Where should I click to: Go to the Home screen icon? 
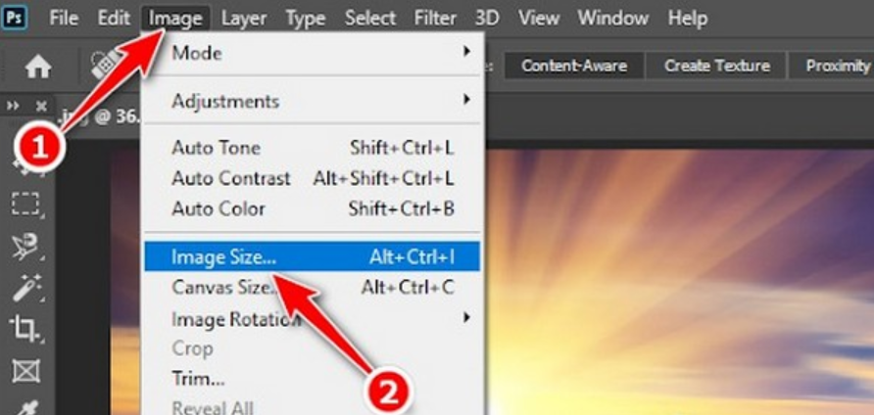click(38, 68)
